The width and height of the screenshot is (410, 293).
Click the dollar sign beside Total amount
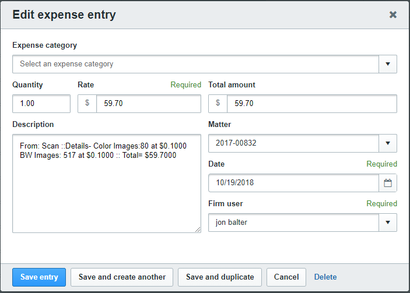pyautogui.click(x=218, y=103)
